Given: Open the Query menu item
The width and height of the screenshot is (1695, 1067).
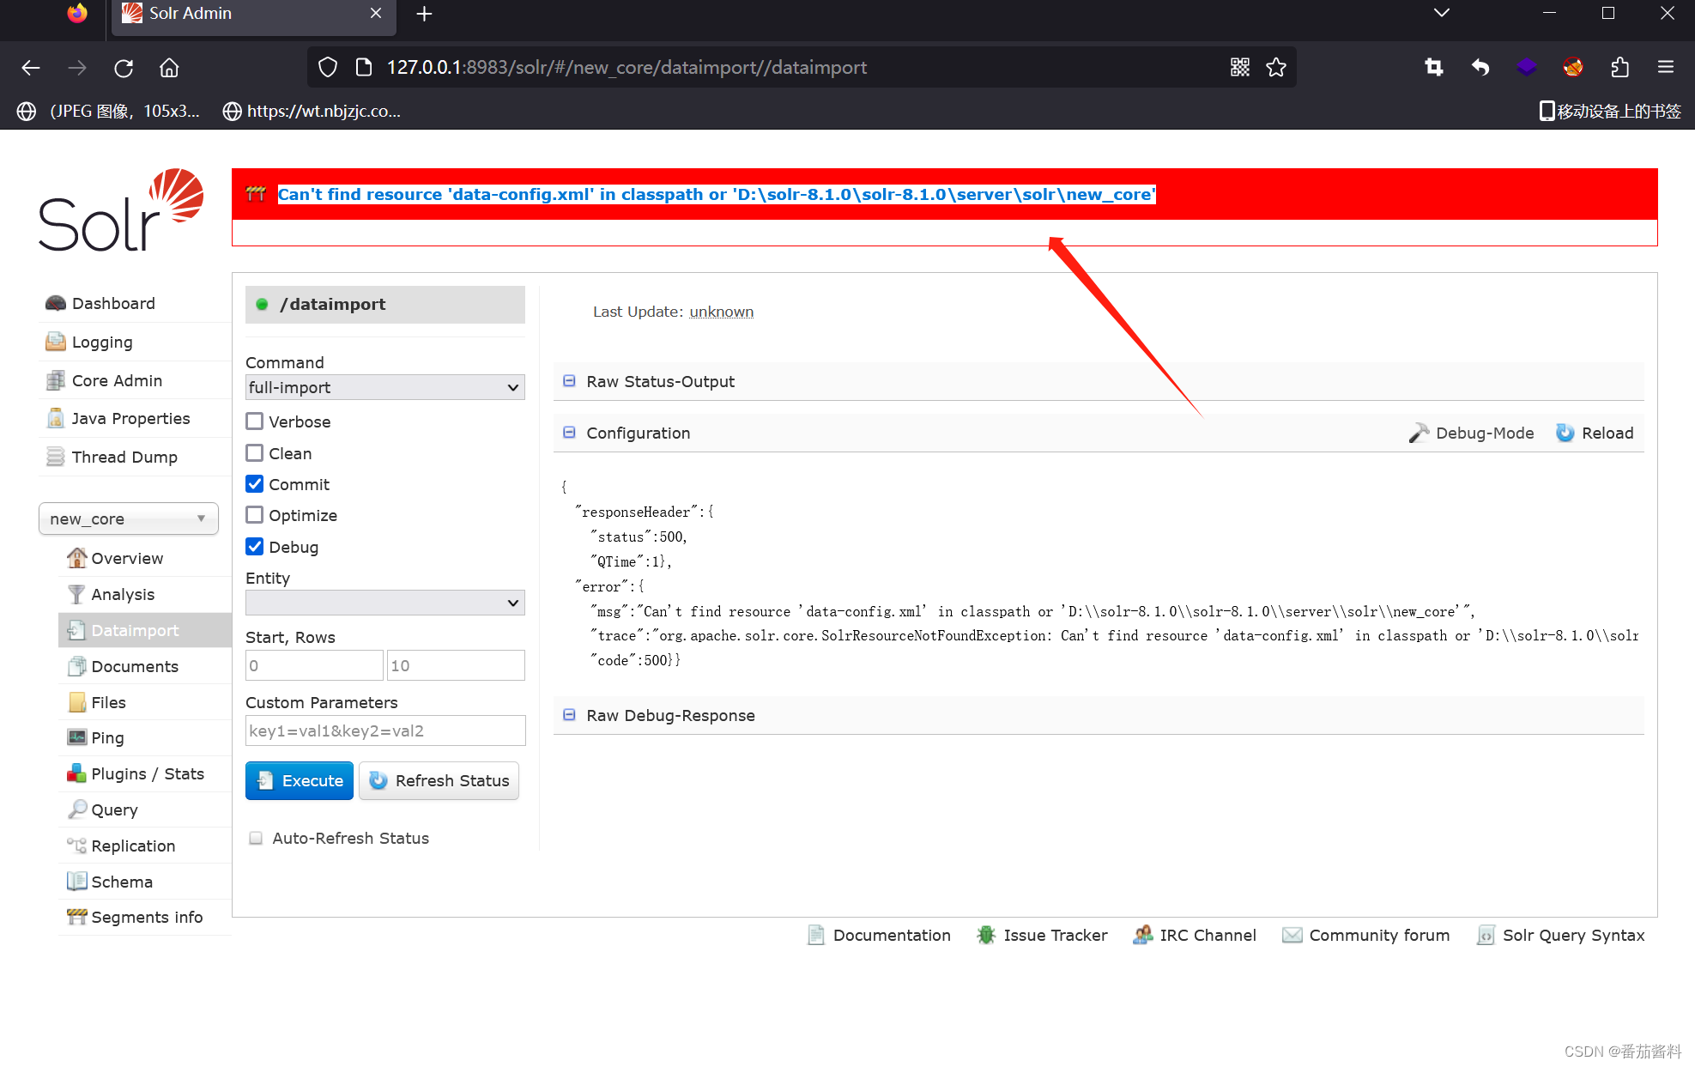Looking at the screenshot, I should [x=114, y=809].
